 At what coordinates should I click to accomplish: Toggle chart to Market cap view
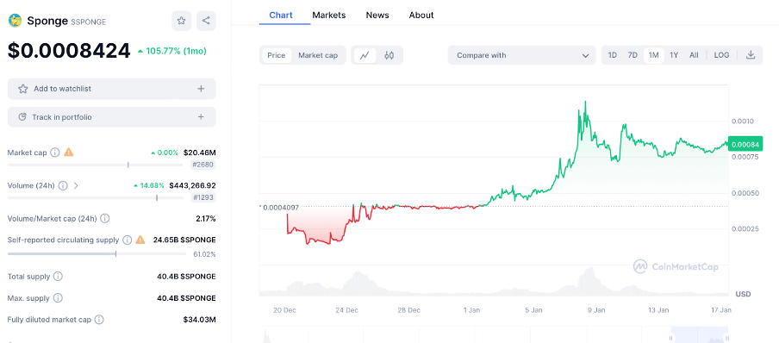[x=318, y=55]
